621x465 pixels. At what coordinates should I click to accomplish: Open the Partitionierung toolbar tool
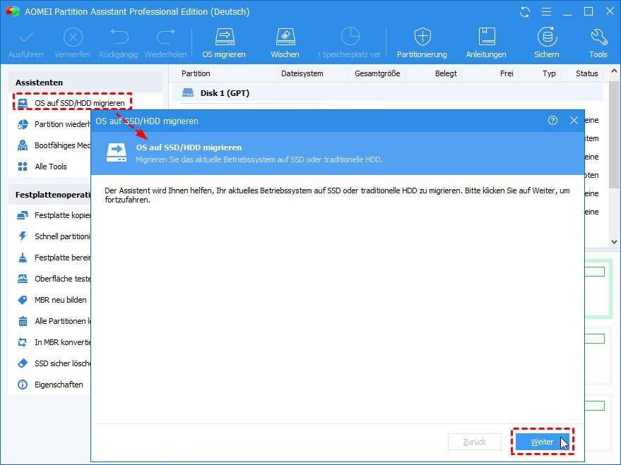pos(422,43)
